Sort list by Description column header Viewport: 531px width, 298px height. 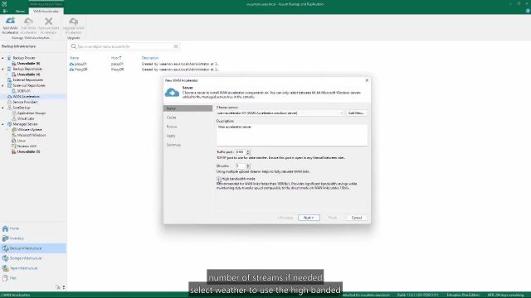click(150, 58)
